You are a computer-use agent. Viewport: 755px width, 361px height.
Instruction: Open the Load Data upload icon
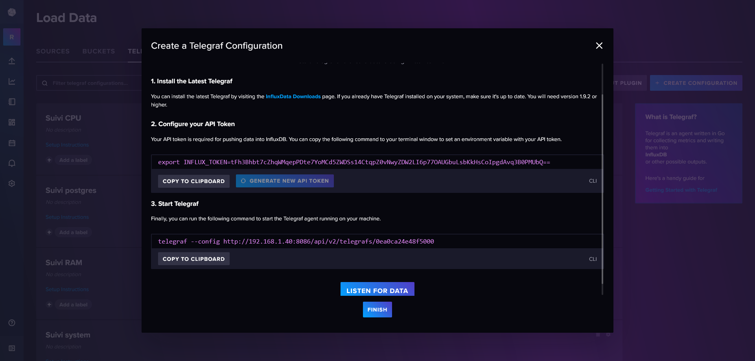12,61
